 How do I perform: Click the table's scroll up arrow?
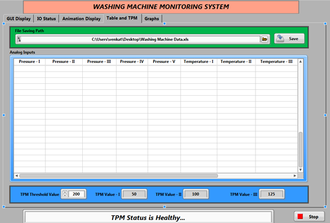click(301, 61)
